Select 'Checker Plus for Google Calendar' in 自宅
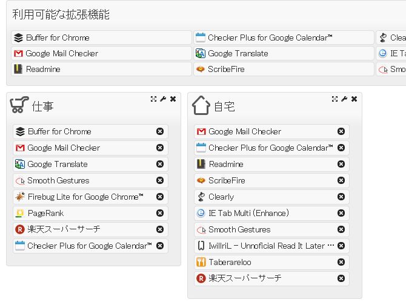Screen dimensions: 406x308 coord(271,148)
